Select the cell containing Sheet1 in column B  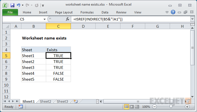coord(34,56)
